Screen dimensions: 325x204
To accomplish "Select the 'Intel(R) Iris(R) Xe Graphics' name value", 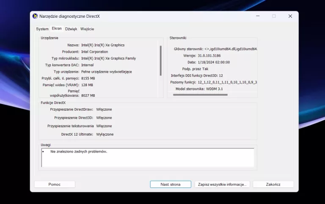I will [103, 45].
